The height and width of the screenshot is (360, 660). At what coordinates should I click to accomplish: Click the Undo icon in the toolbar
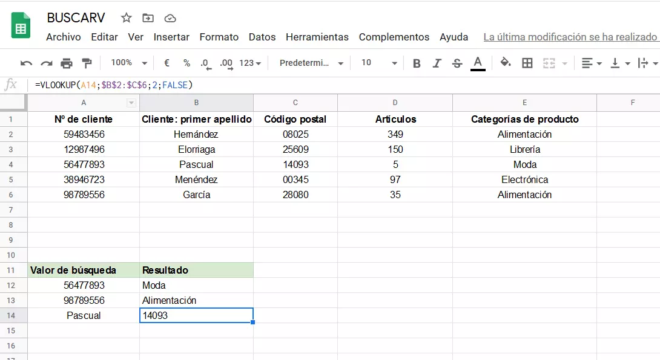coord(25,63)
